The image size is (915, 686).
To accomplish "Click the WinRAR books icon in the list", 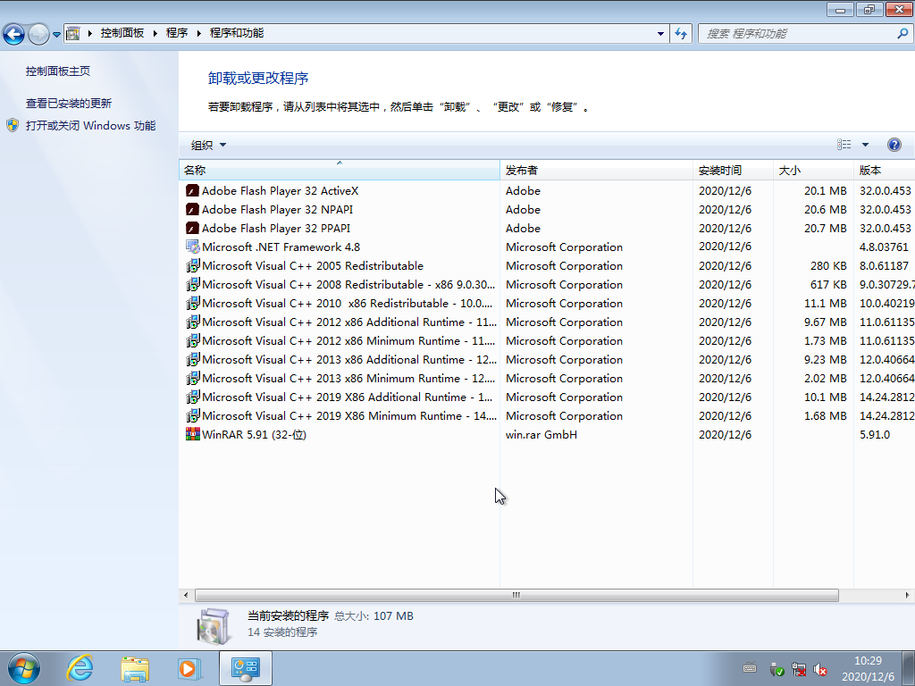I will point(191,435).
